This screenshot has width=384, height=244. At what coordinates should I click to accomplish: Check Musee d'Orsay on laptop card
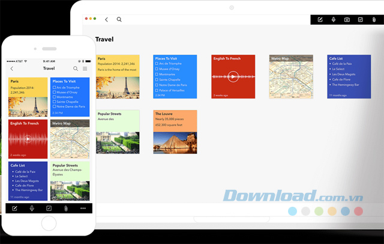tap(157, 69)
